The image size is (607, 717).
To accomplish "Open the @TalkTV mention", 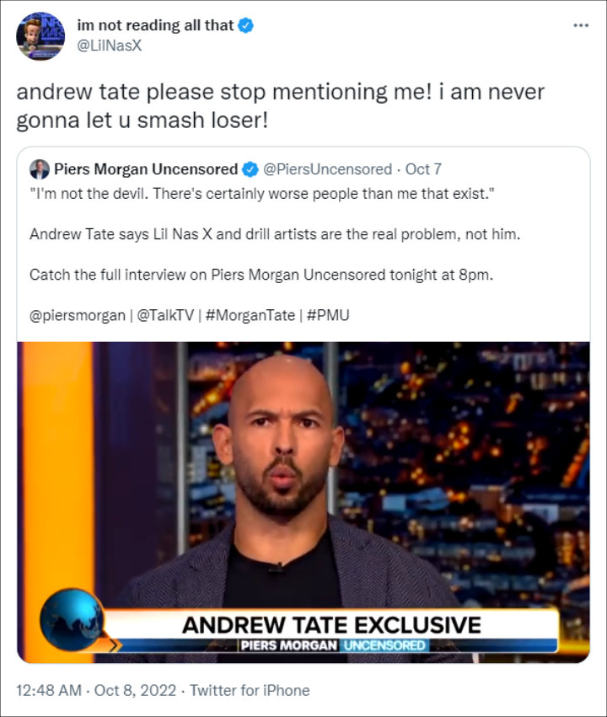I will coord(165,315).
